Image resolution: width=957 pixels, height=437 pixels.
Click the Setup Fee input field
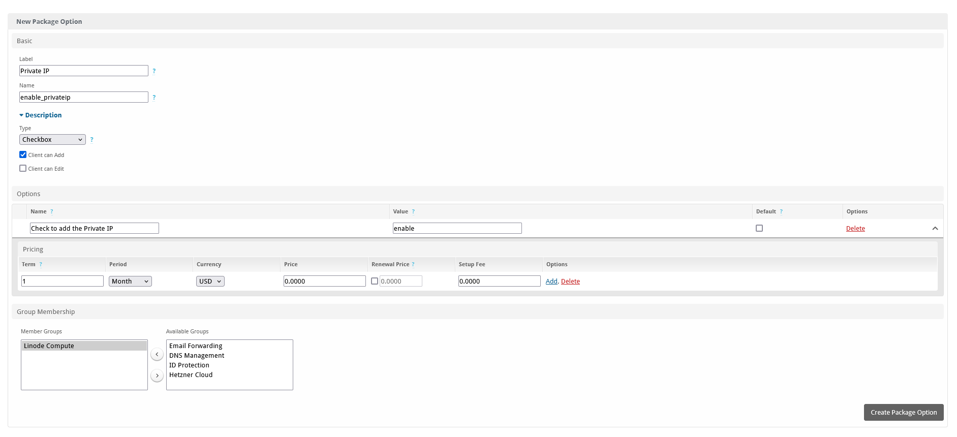pyautogui.click(x=500, y=281)
